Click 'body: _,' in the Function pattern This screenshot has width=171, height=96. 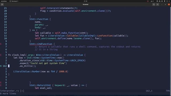tap(40, 27)
